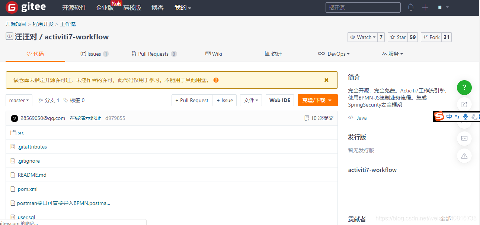Expand the master branch dropdown
Image resolution: width=480 pixels, height=225 pixels.
point(19,100)
